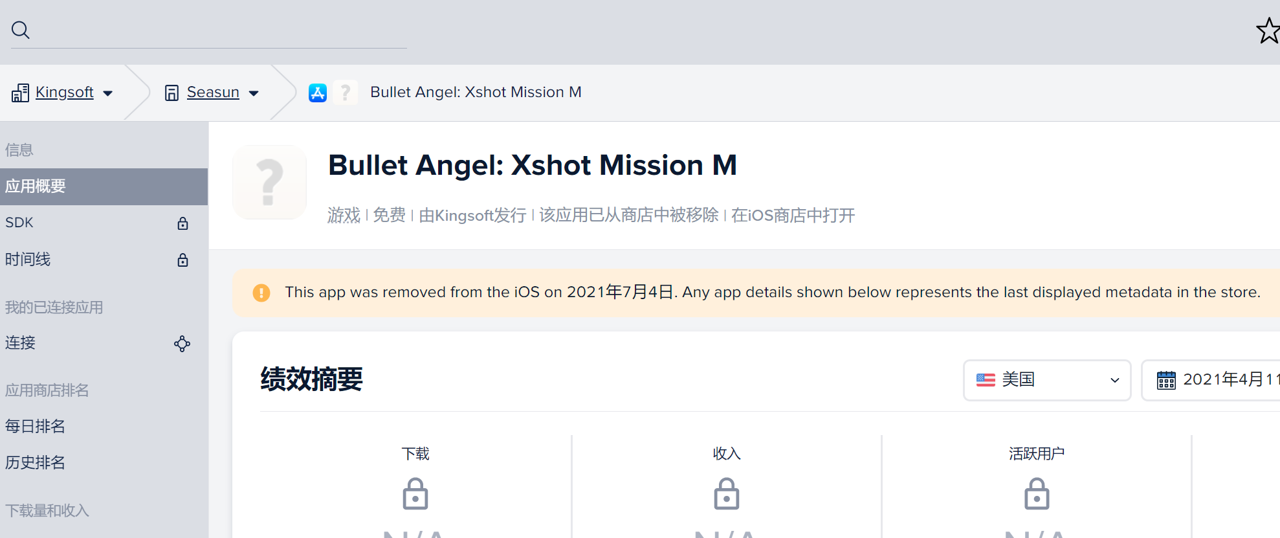
Task: Expand the Kingsoft company dropdown
Action: (108, 93)
